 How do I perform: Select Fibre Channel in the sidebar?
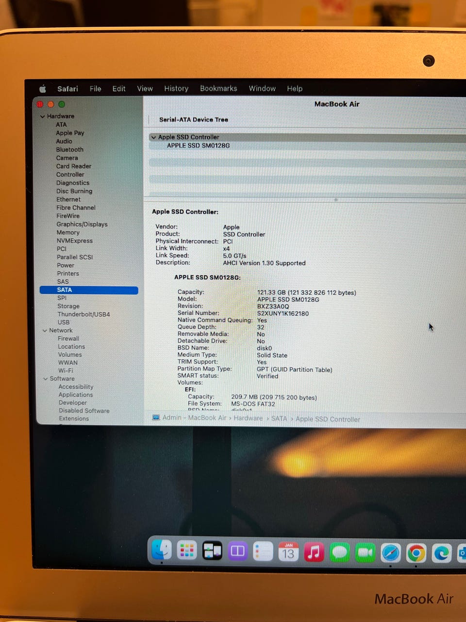pyautogui.click(x=76, y=208)
